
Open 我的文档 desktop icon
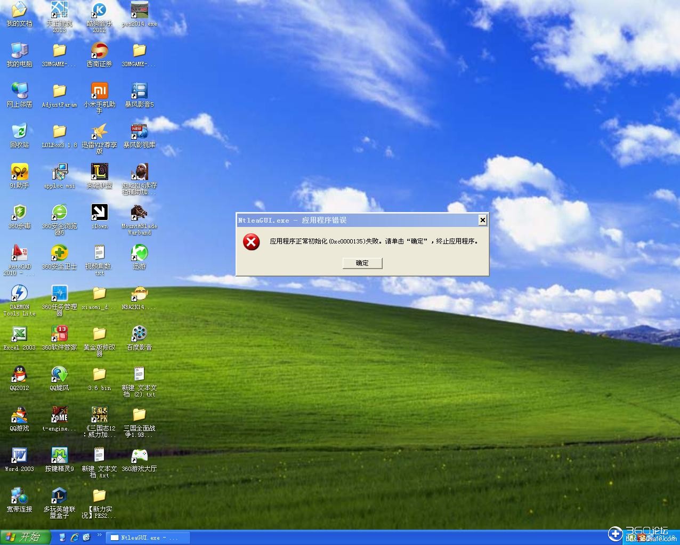point(19,14)
